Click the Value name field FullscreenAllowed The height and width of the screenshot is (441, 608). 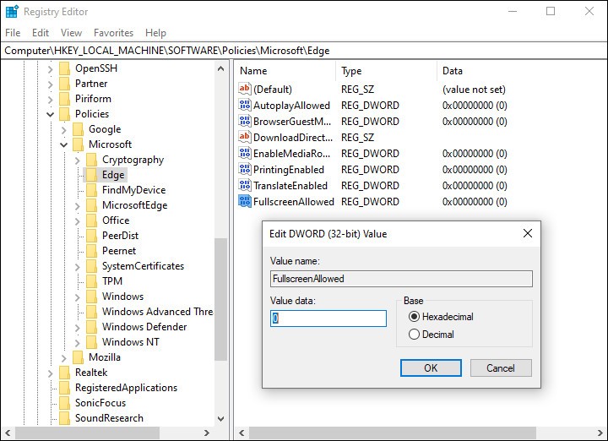[401, 279]
